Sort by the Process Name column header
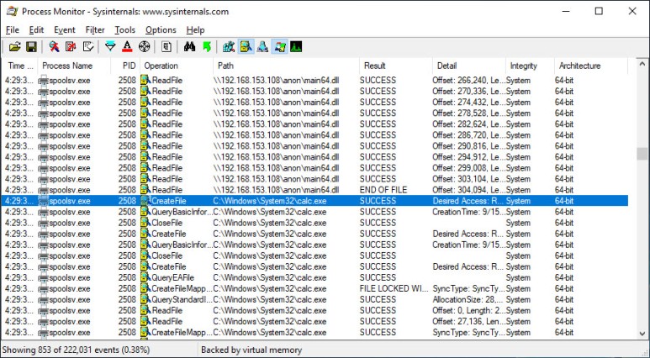650x358 pixels. (74, 66)
